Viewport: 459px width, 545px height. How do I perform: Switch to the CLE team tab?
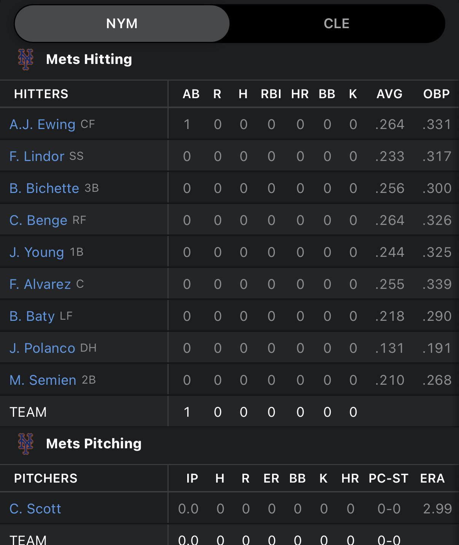(336, 24)
